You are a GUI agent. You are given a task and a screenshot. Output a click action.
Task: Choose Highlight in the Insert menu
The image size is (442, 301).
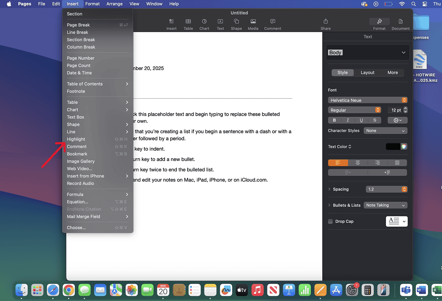coord(98,139)
